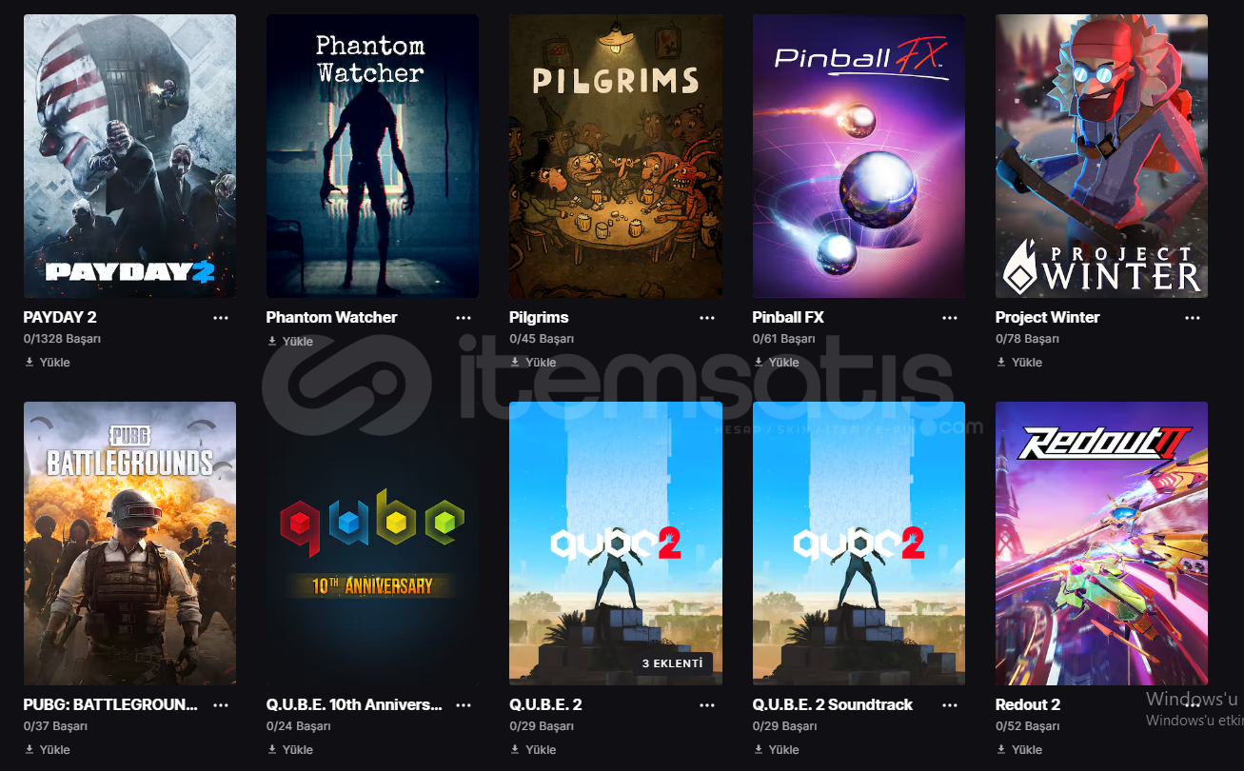Open the options dots for PUBG: BATTLEGROUNDS

coord(221,705)
